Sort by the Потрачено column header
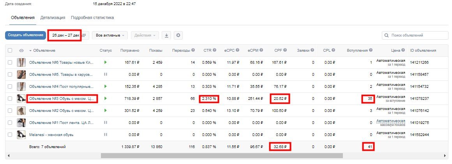This screenshot has height=164, width=452. pyautogui.click(x=130, y=51)
